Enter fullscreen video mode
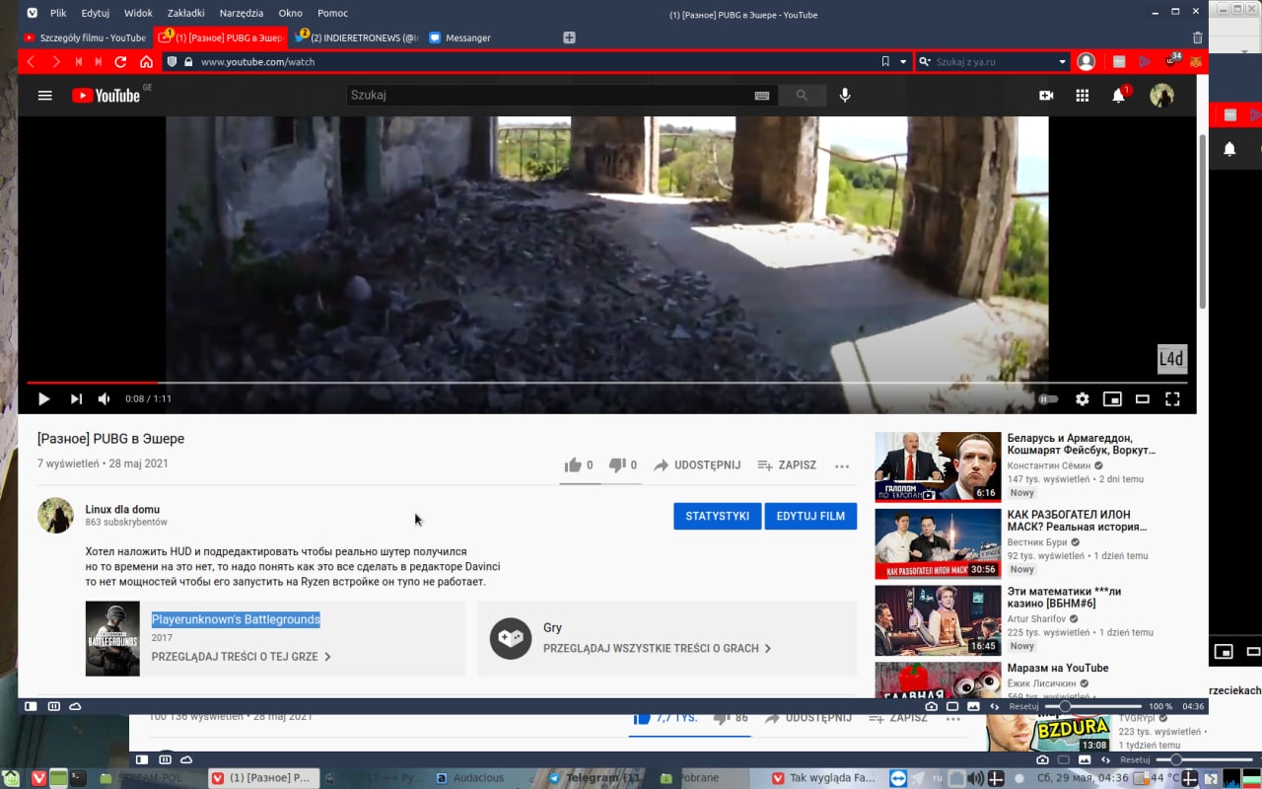The height and width of the screenshot is (789, 1262). (1172, 399)
